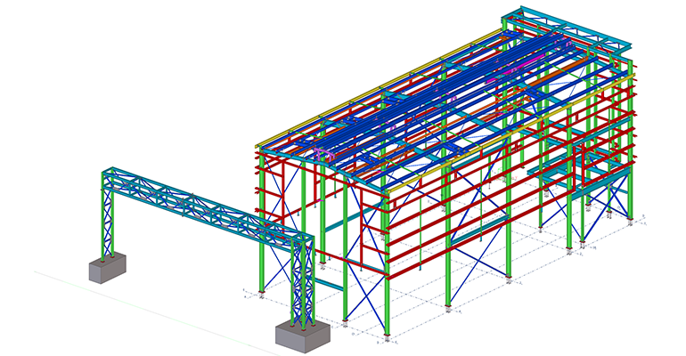The image size is (686, 356).
Task: Click the low teal beam on gable wall
Action: (x=330, y=285)
